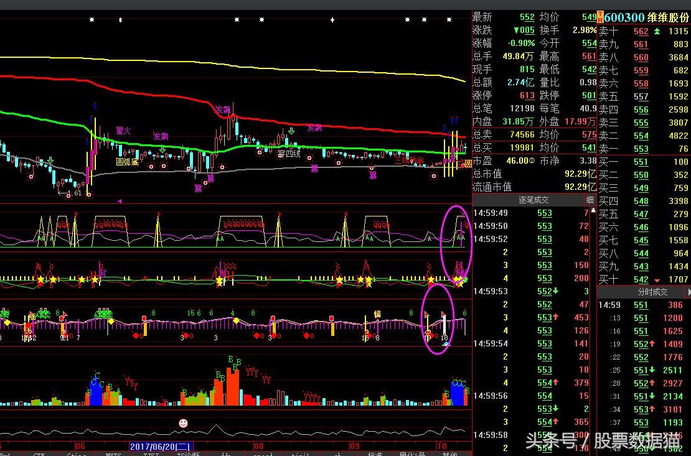
Task: Click buy price 551 in 买一 row
Action: (x=641, y=162)
